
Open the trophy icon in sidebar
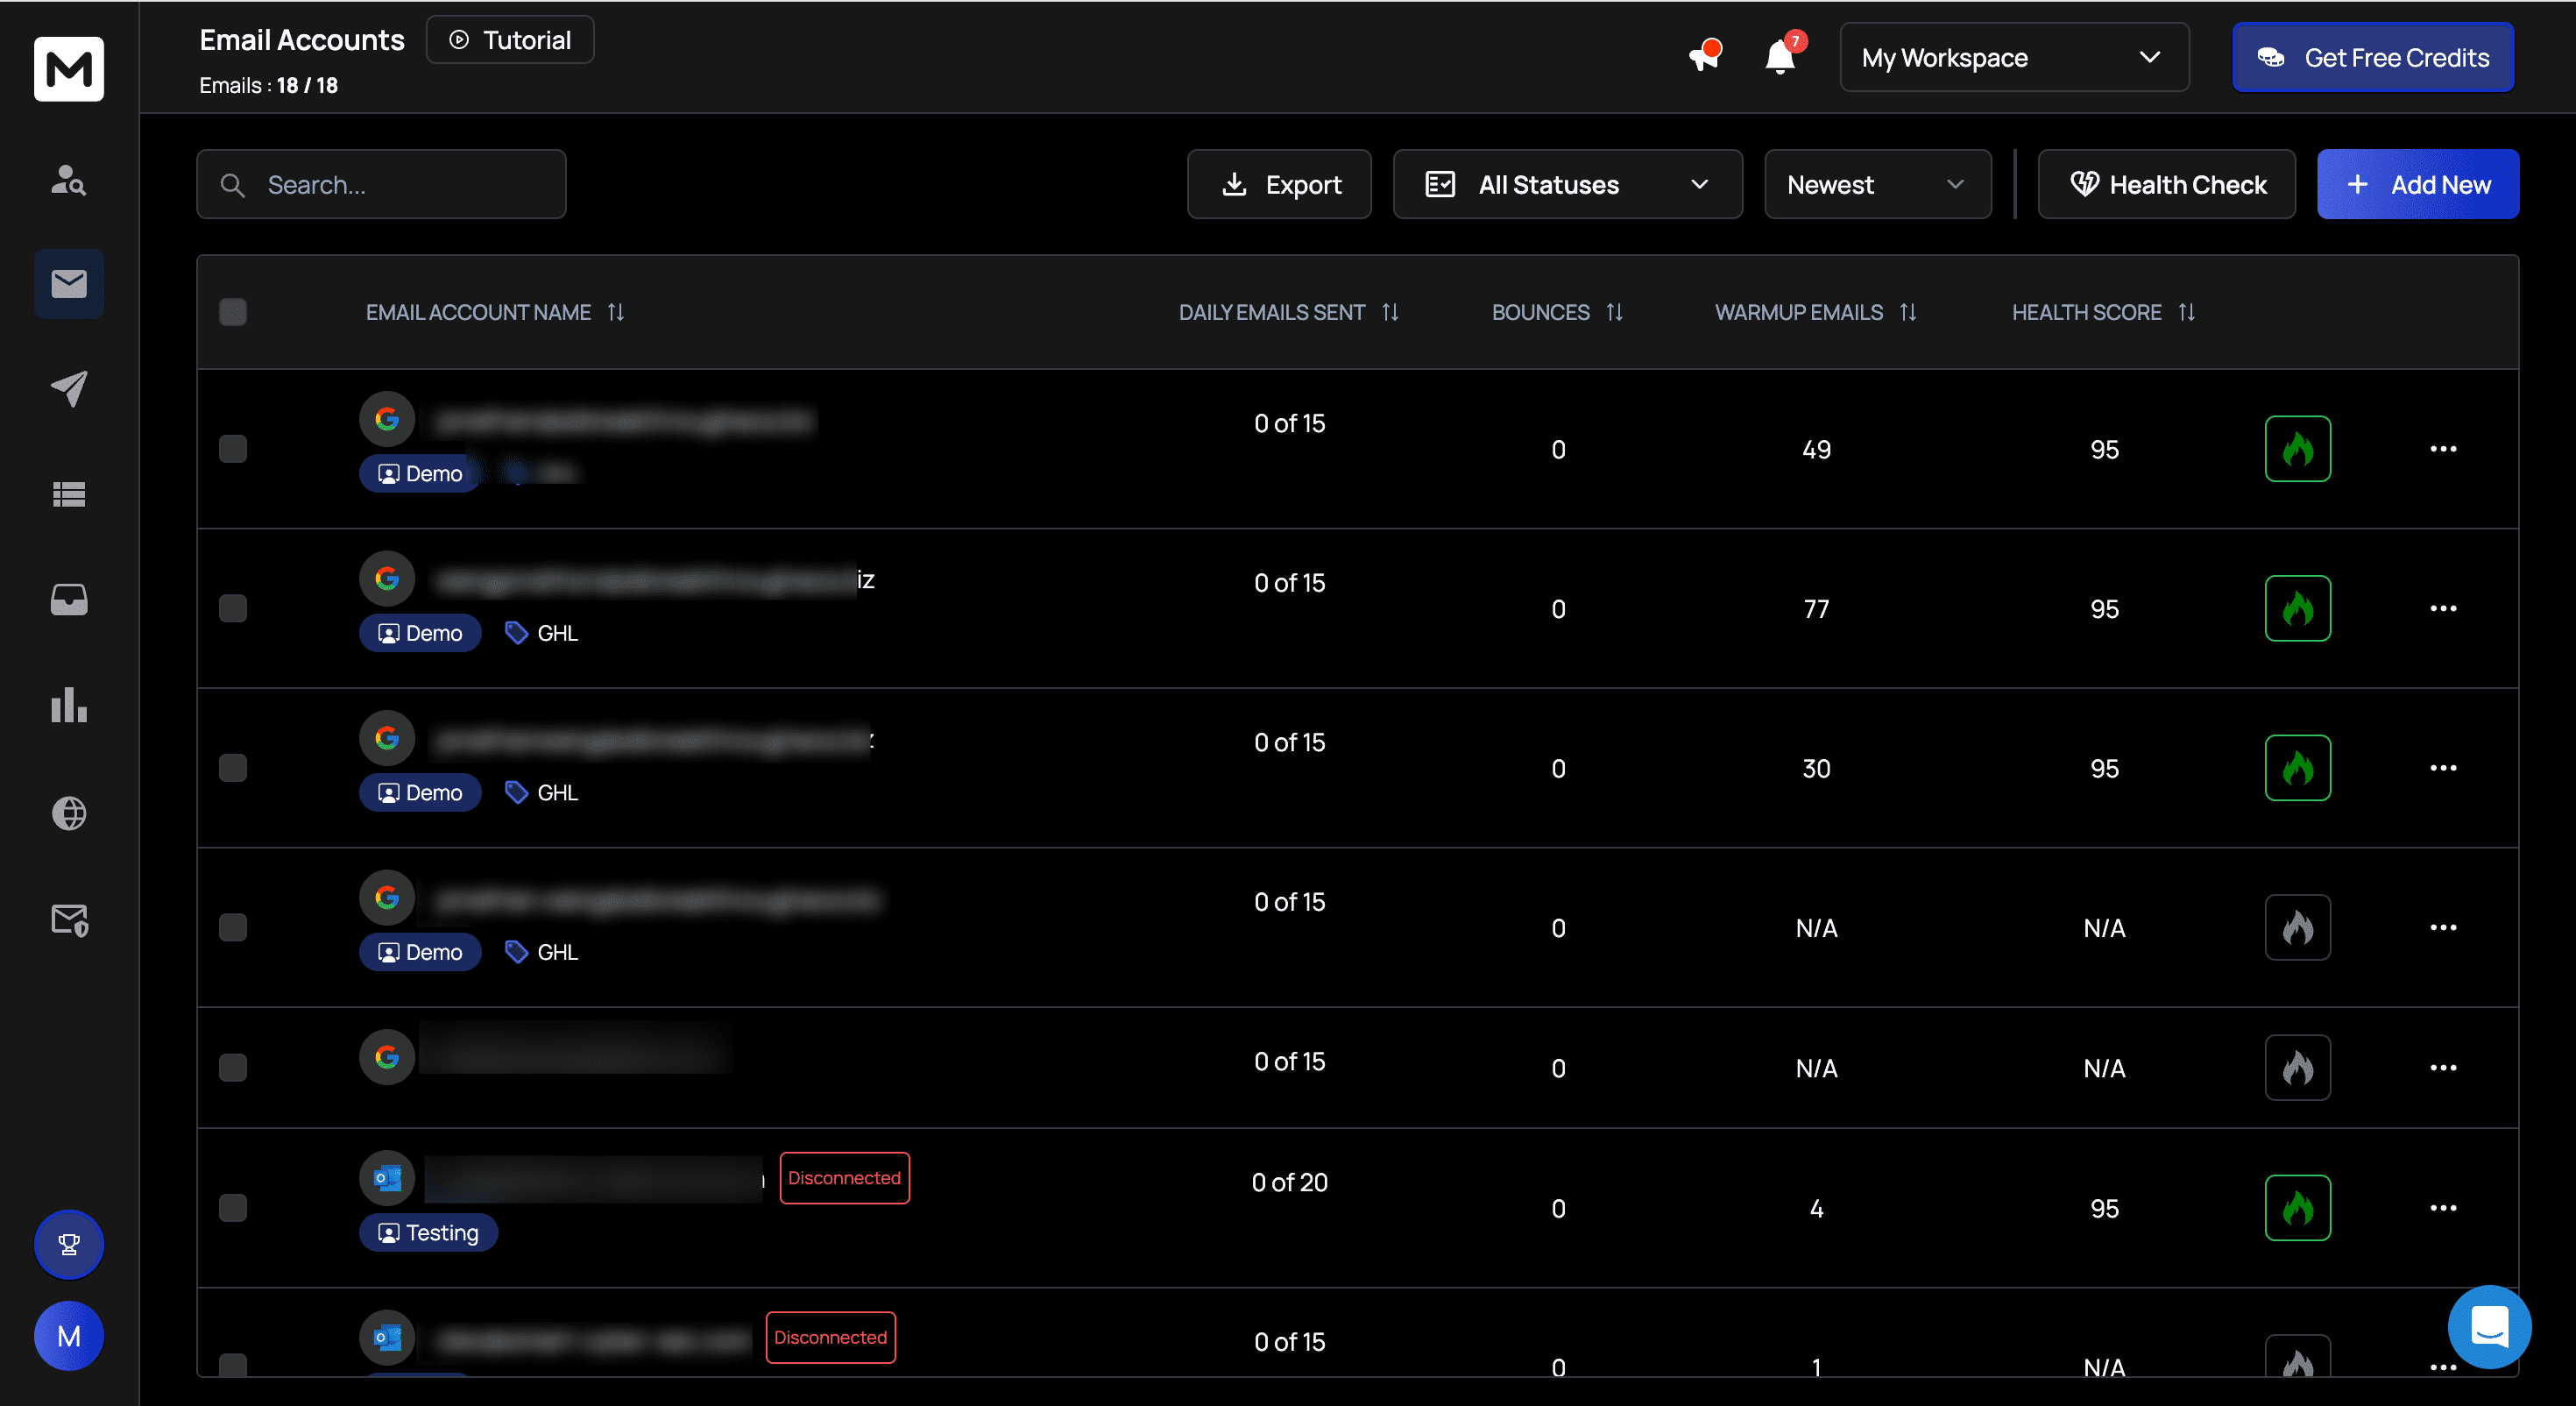tap(69, 1244)
